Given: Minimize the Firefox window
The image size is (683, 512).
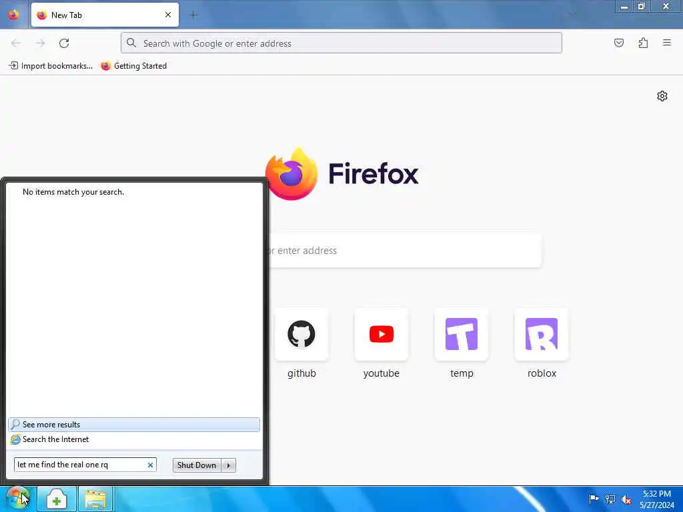Looking at the screenshot, I should click(624, 7).
